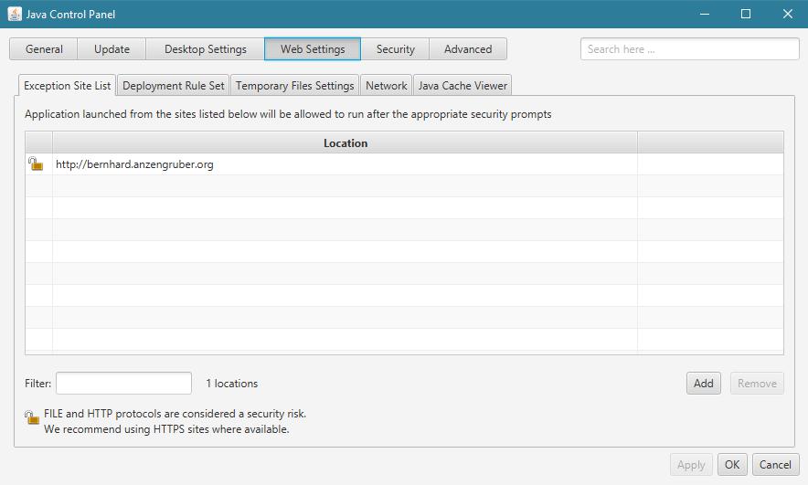This screenshot has width=808, height=485.
Task: Focus the 'Search here' box
Action: tap(689, 49)
